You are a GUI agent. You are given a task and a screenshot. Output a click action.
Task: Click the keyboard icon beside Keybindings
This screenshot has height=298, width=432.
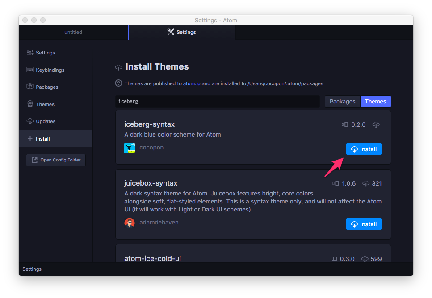click(x=30, y=70)
